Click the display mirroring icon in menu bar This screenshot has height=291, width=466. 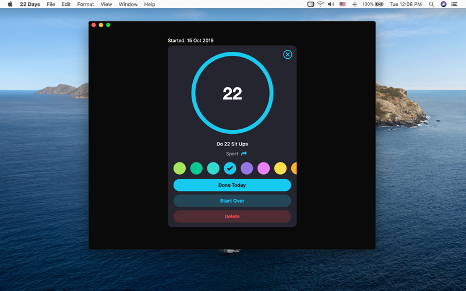(310, 4)
